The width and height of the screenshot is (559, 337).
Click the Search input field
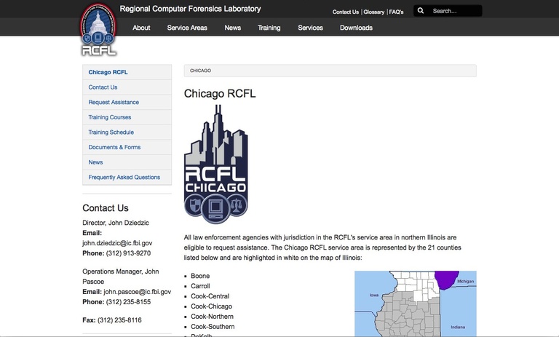coord(448,11)
